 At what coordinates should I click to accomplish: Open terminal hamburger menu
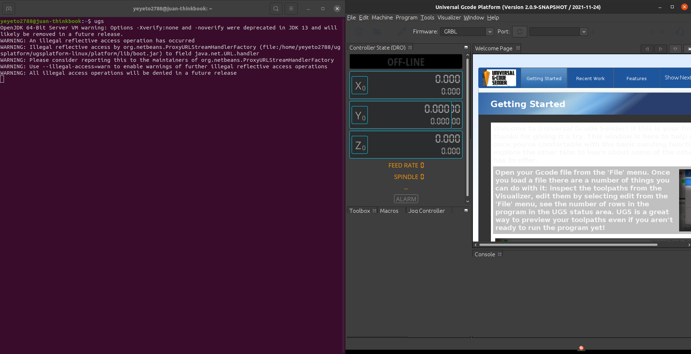(291, 9)
